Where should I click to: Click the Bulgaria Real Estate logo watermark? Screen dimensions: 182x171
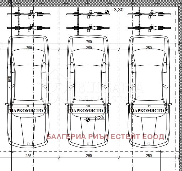click(x=91, y=86)
